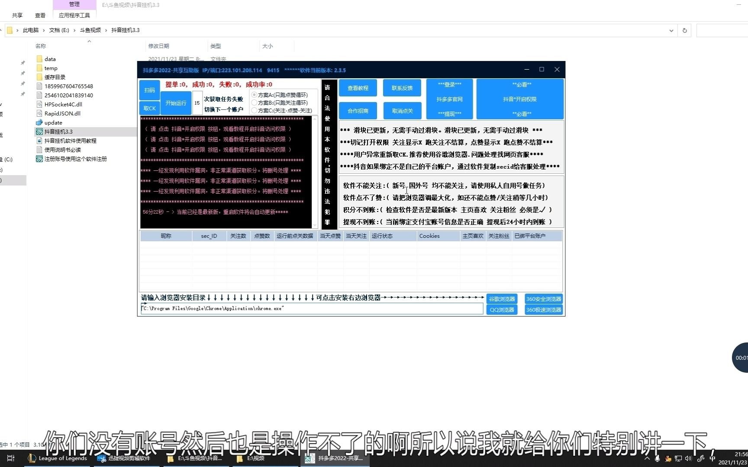Open the 共享 ribbon tab
Screen dimensions: 748x467
[17, 15]
